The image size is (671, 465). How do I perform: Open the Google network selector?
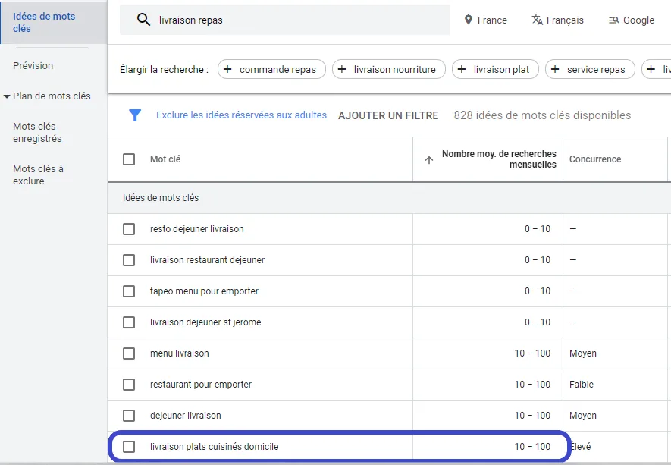coord(632,20)
